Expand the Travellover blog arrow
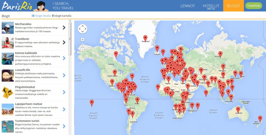266x135 pixels. (x=64, y=42)
